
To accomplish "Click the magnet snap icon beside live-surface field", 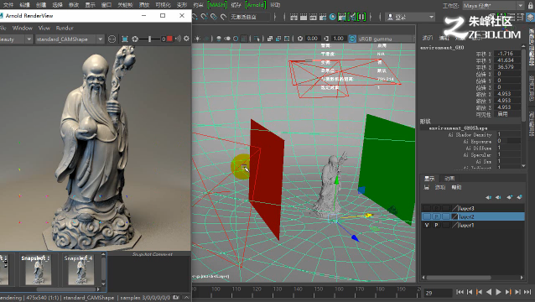I will point(224,17).
